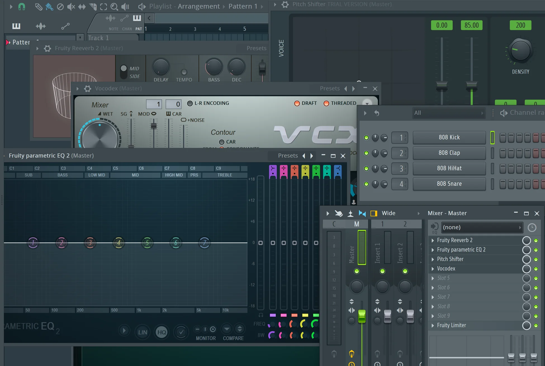Click the automation clip icon in left panel
Viewport: 545px width, 366px height.
pos(65,26)
